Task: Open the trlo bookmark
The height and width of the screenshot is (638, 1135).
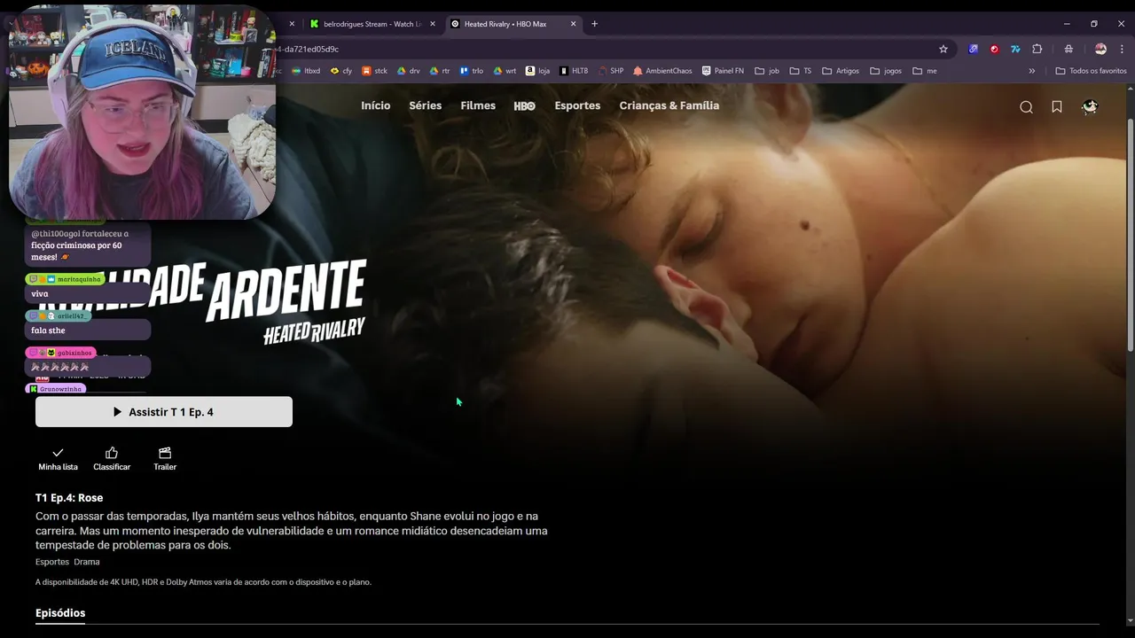Action: pos(472,71)
